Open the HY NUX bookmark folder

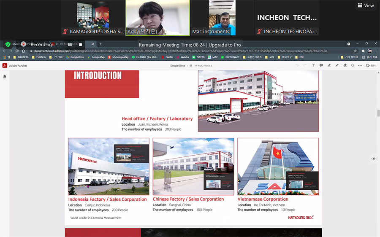pyautogui.click(x=56, y=57)
